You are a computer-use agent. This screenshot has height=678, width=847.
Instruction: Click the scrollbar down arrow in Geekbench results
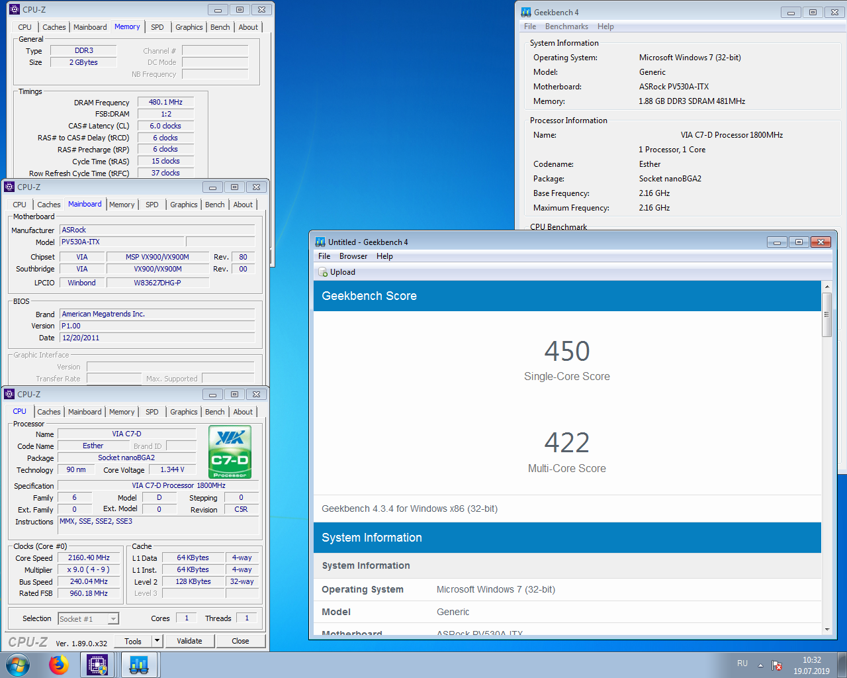click(x=826, y=630)
